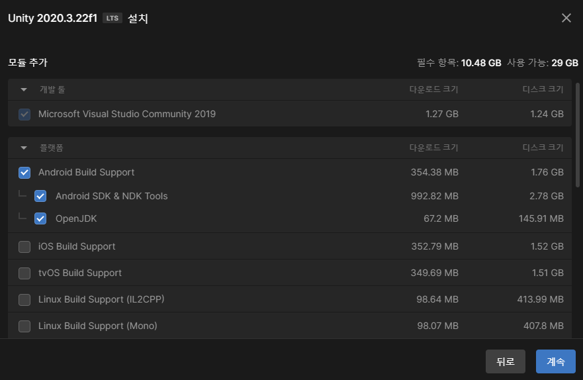Click the 뒤로 button
The height and width of the screenshot is (380, 583).
click(506, 361)
